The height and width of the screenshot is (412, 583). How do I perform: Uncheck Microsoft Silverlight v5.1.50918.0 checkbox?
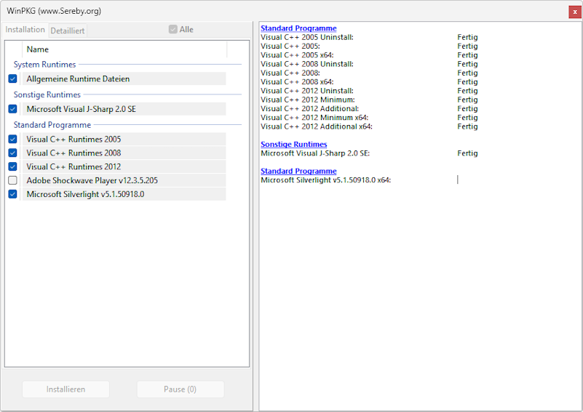(12, 195)
